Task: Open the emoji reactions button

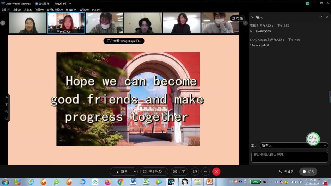Action: (x=195, y=171)
